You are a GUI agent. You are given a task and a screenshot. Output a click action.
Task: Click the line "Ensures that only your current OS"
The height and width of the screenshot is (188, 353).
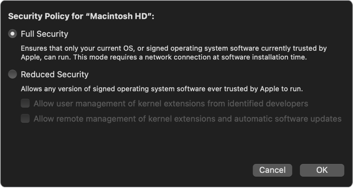tap(74, 48)
